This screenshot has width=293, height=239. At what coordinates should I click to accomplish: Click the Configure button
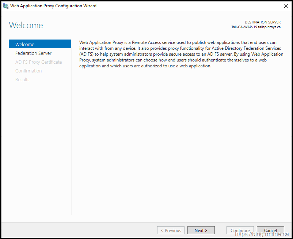click(240, 230)
